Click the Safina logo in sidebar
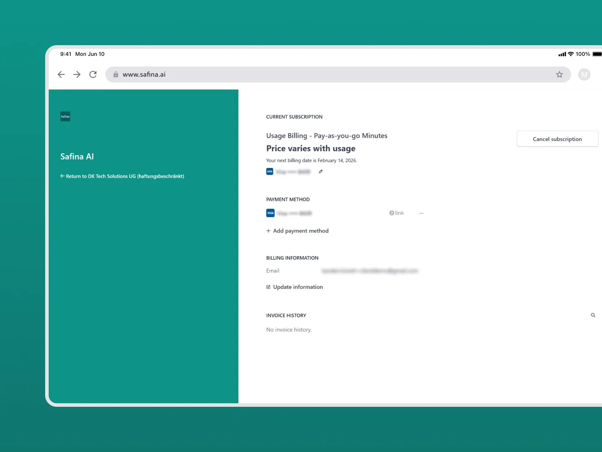 coord(66,117)
